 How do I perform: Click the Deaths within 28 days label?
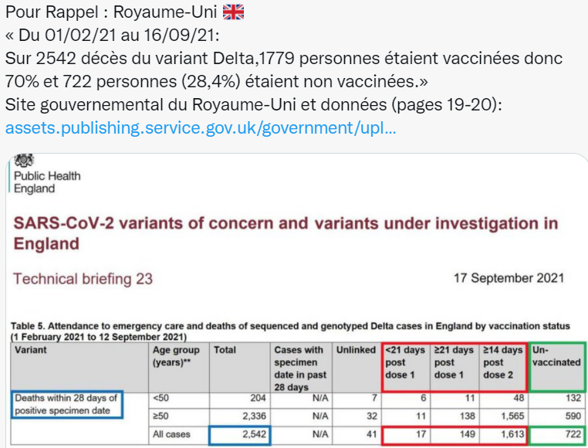pyautogui.click(x=66, y=405)
